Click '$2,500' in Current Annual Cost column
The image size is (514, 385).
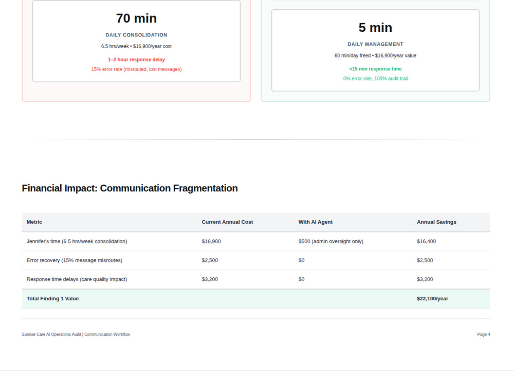[x=210, y=260]
